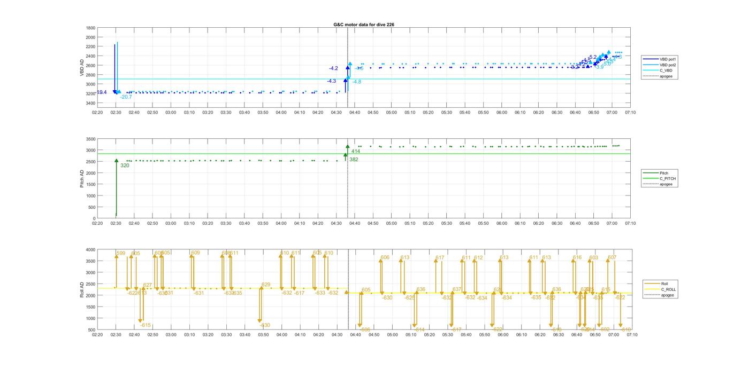Click the "-4.8" label in the VBD plot
749x370 pixels.
click(x=357, y=82)
